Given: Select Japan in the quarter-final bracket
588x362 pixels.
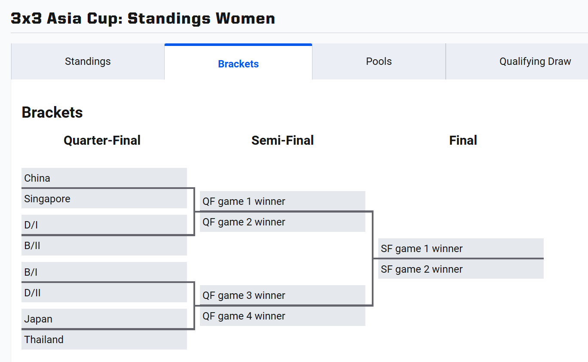Looking at the screenshot, I should click(104, 319).
